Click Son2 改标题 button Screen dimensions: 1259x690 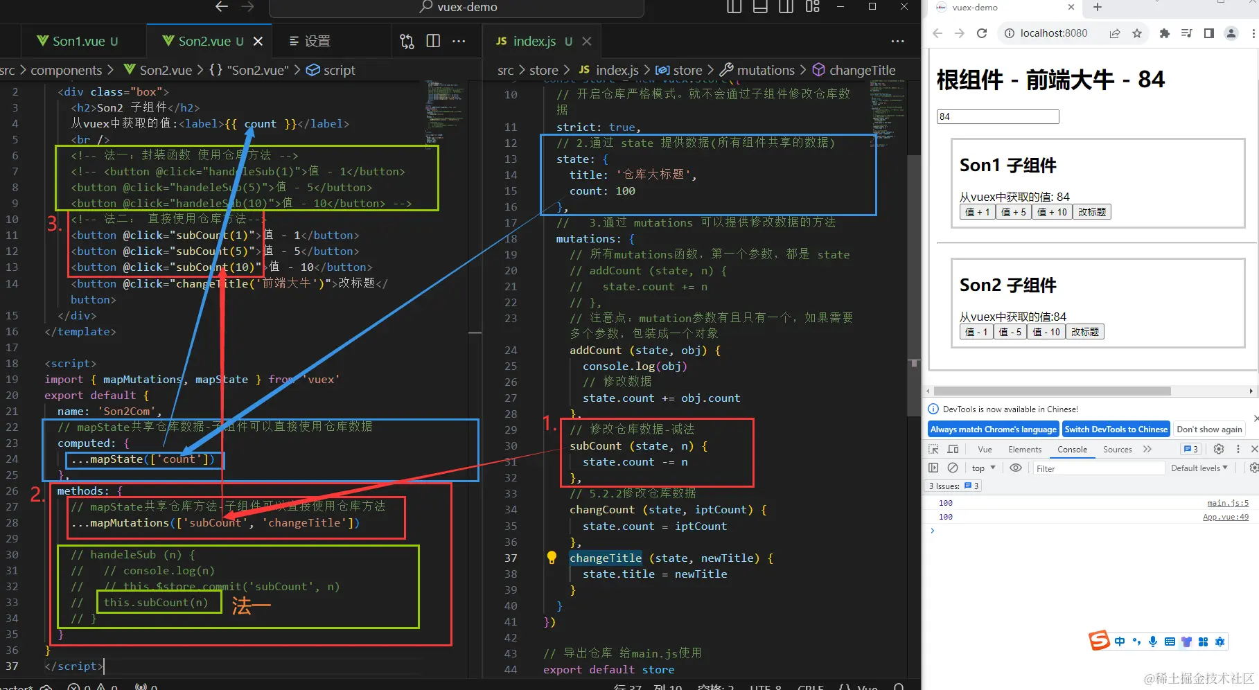point(1085,332)
